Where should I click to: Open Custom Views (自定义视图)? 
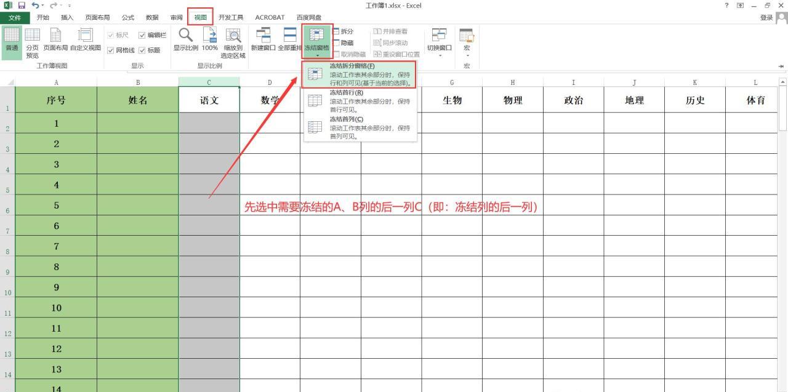click(x=86, y=39)
